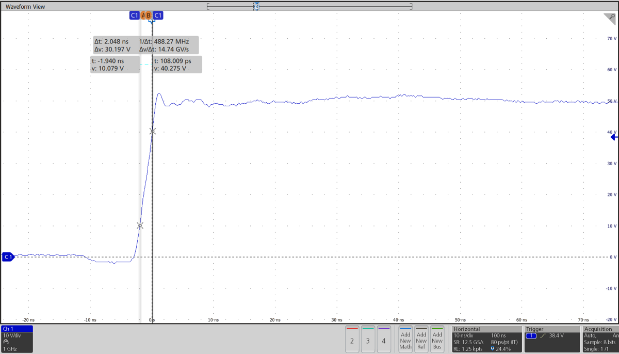Viewport: 619px width, 354px height.
Task: Select cursor A handle
Action: click(x=143, y=15)
